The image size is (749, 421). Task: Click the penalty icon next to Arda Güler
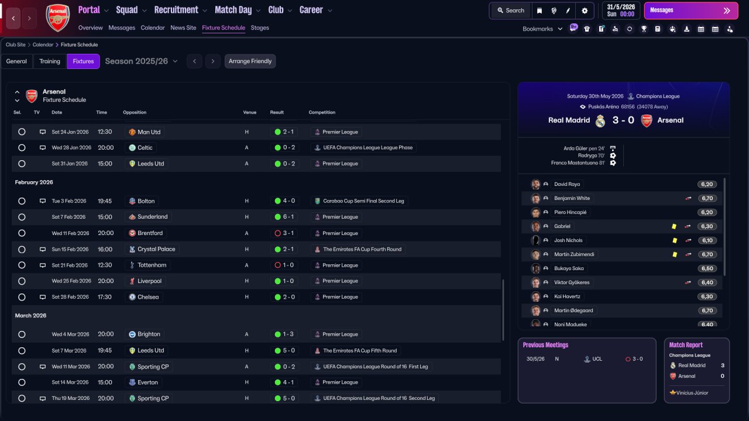pos(613,149)
